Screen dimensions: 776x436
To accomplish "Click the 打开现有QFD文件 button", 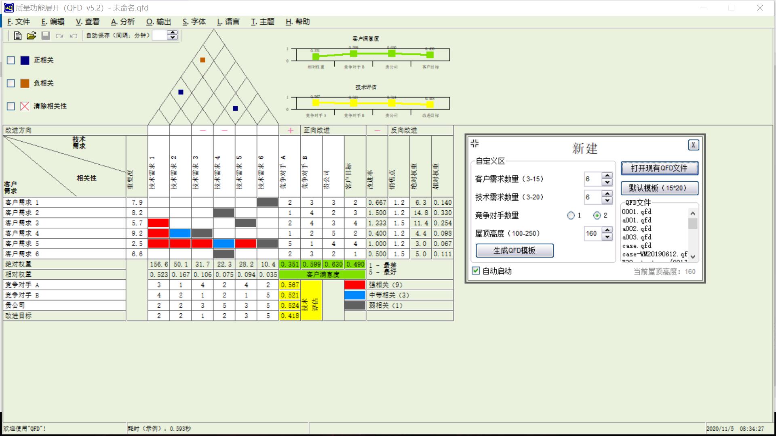I will [659, 168].
